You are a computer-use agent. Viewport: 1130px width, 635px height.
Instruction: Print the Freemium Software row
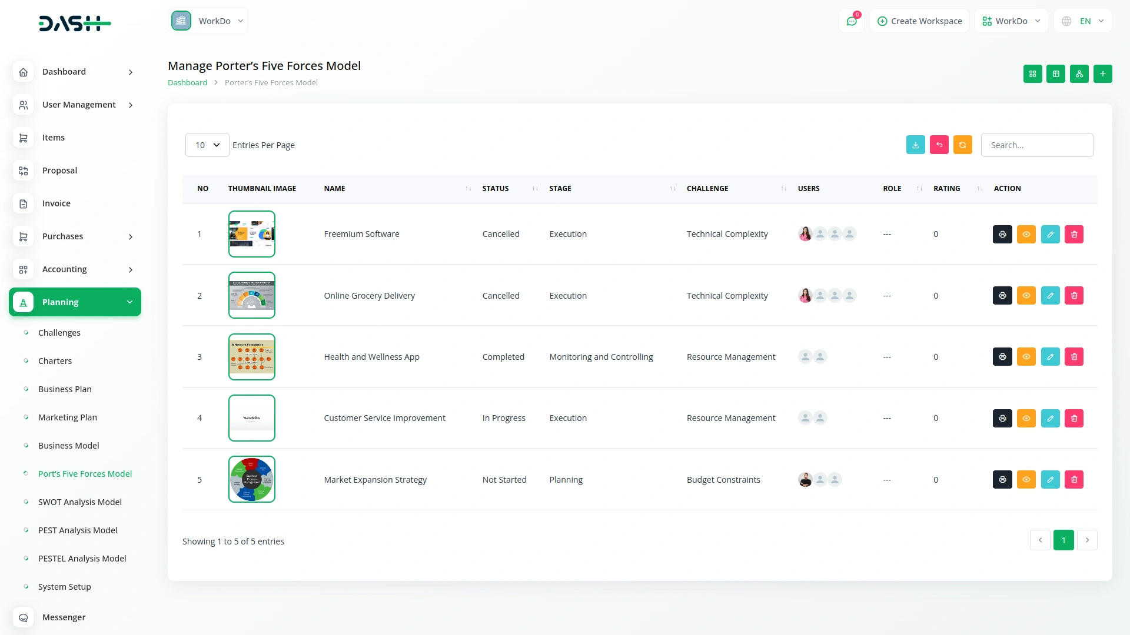(x=1002, y=234)
